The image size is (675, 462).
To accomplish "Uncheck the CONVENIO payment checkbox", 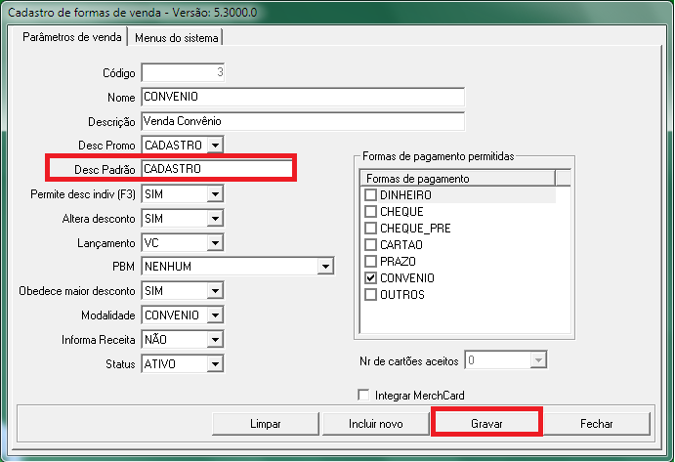I will click(x=371, y=278).
